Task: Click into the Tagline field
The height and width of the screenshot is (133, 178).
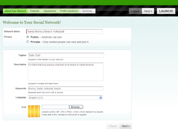Action: tap(66, 55)
